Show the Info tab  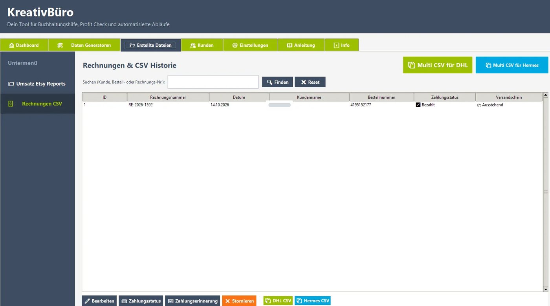[341, 45]
